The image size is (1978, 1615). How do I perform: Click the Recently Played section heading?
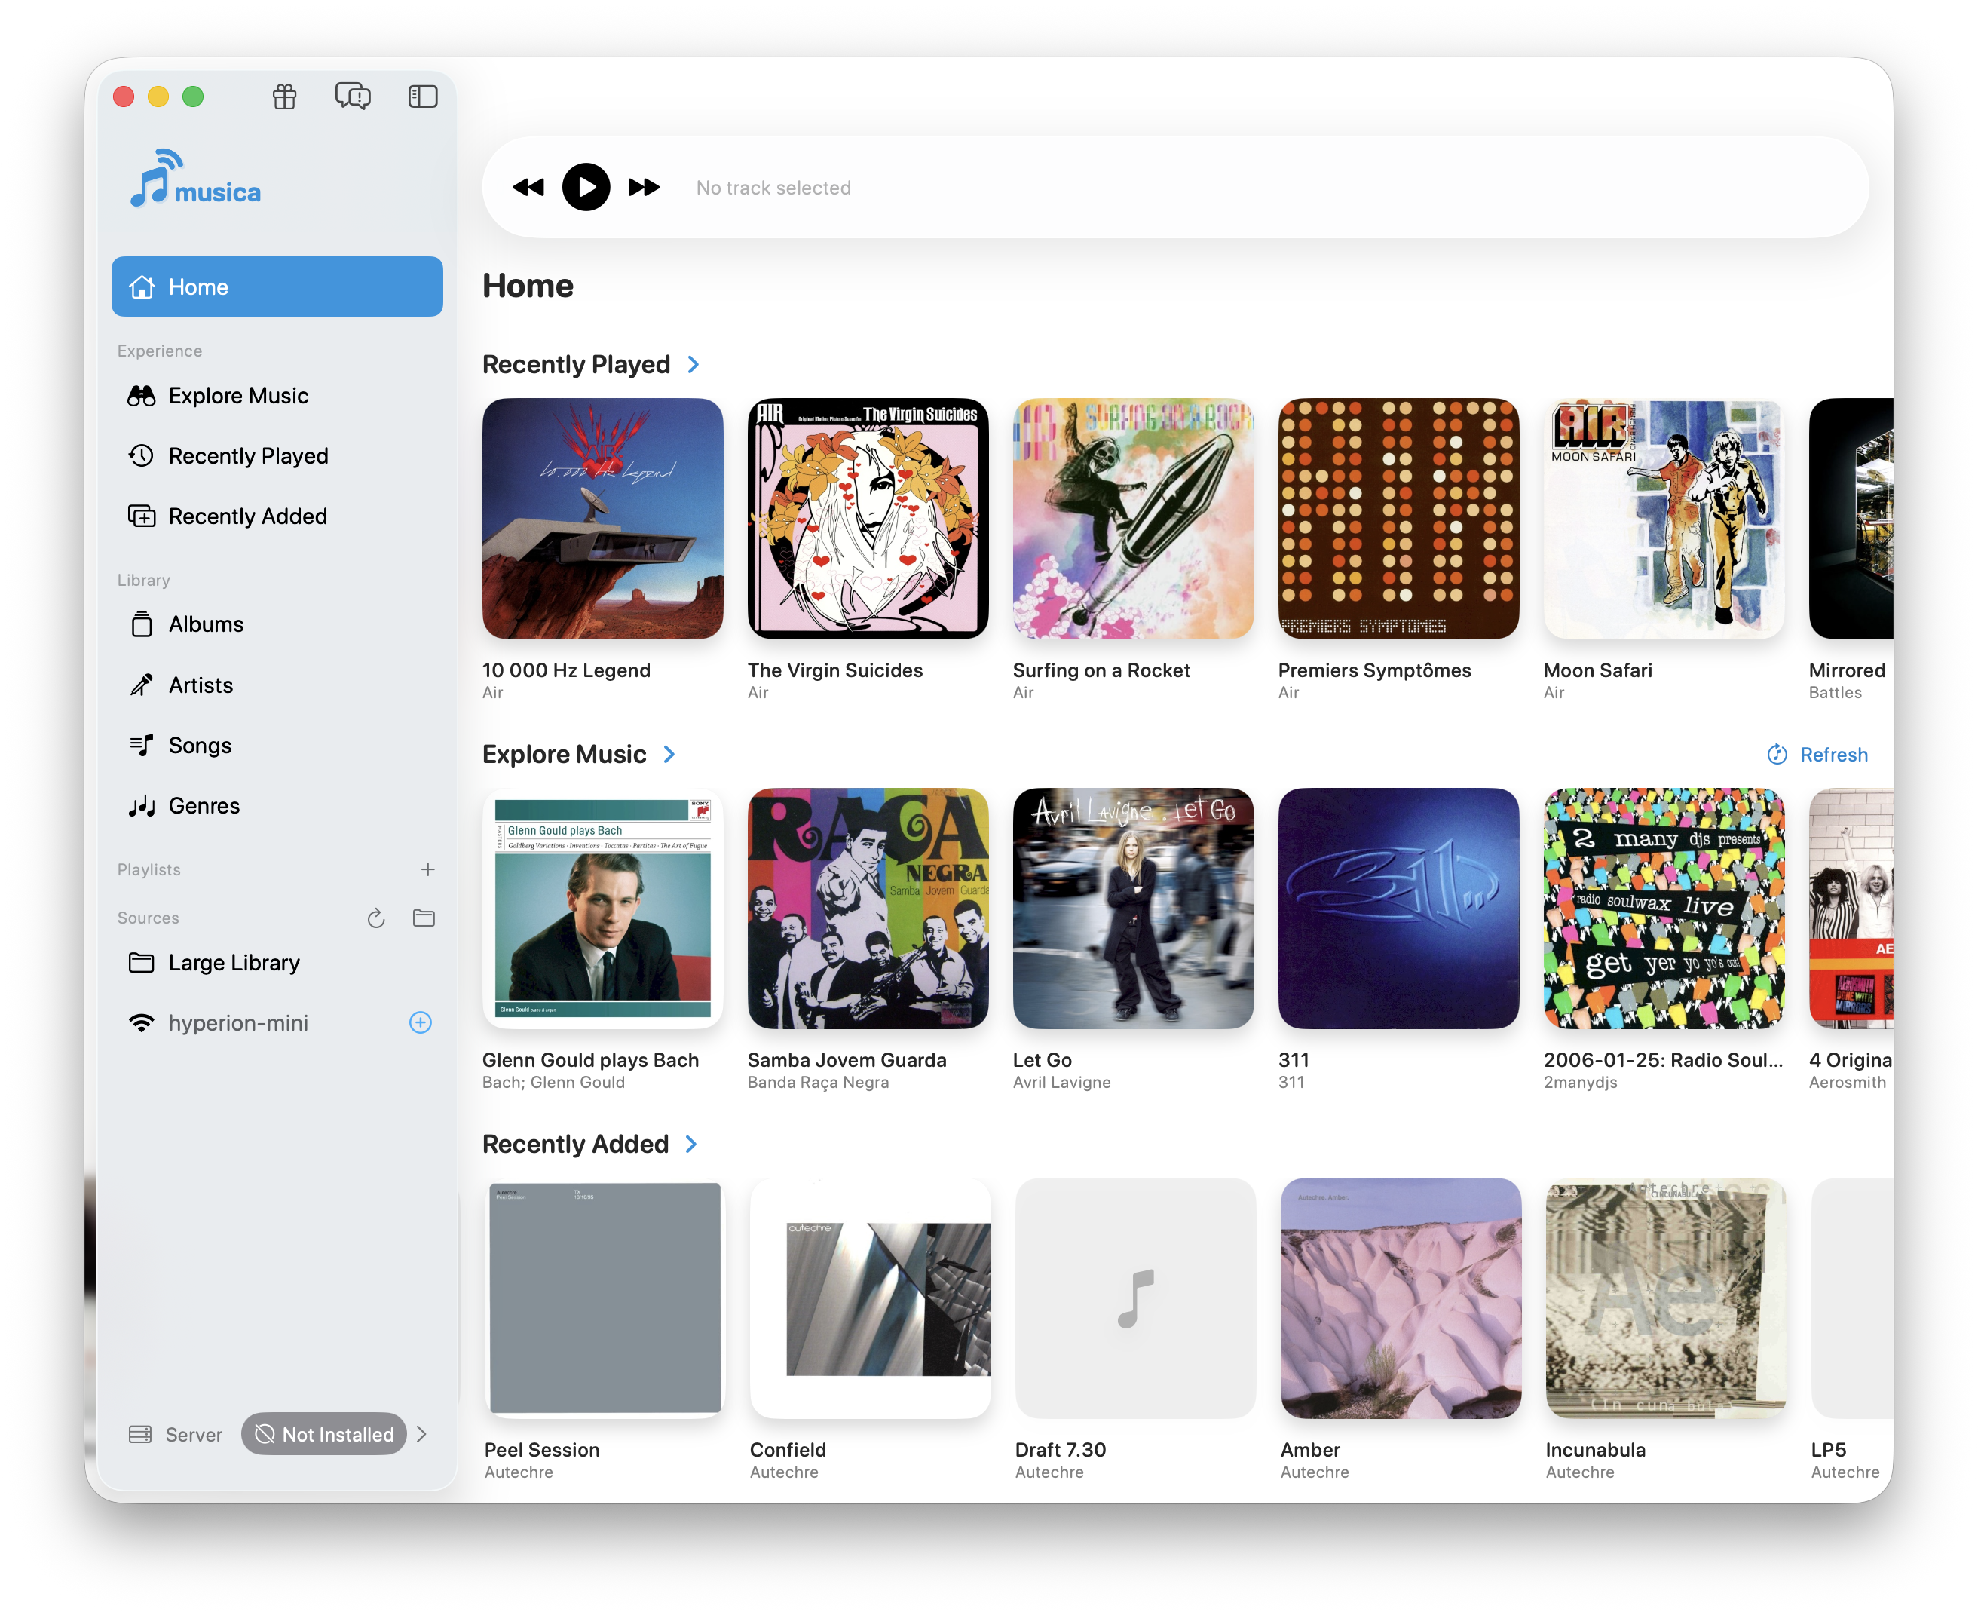tap(577, 365)
